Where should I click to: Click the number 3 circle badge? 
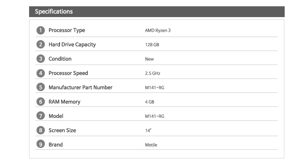[40, 59]
